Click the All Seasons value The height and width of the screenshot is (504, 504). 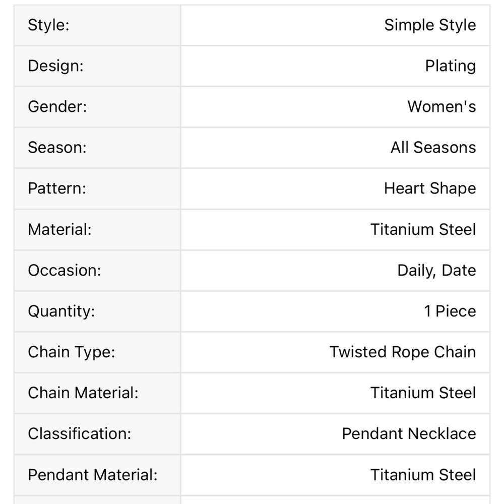coord(433,148)
